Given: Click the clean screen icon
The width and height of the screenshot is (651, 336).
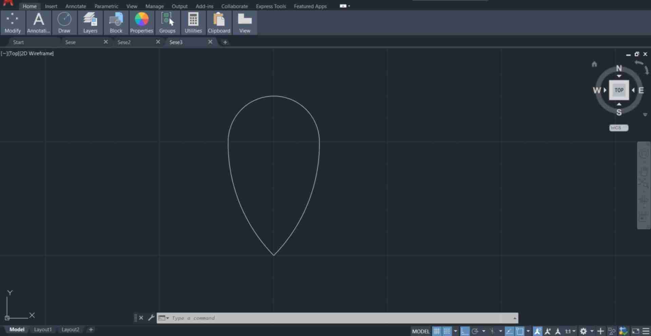Looking at the screenshot, I should click(x=635, y=331).
